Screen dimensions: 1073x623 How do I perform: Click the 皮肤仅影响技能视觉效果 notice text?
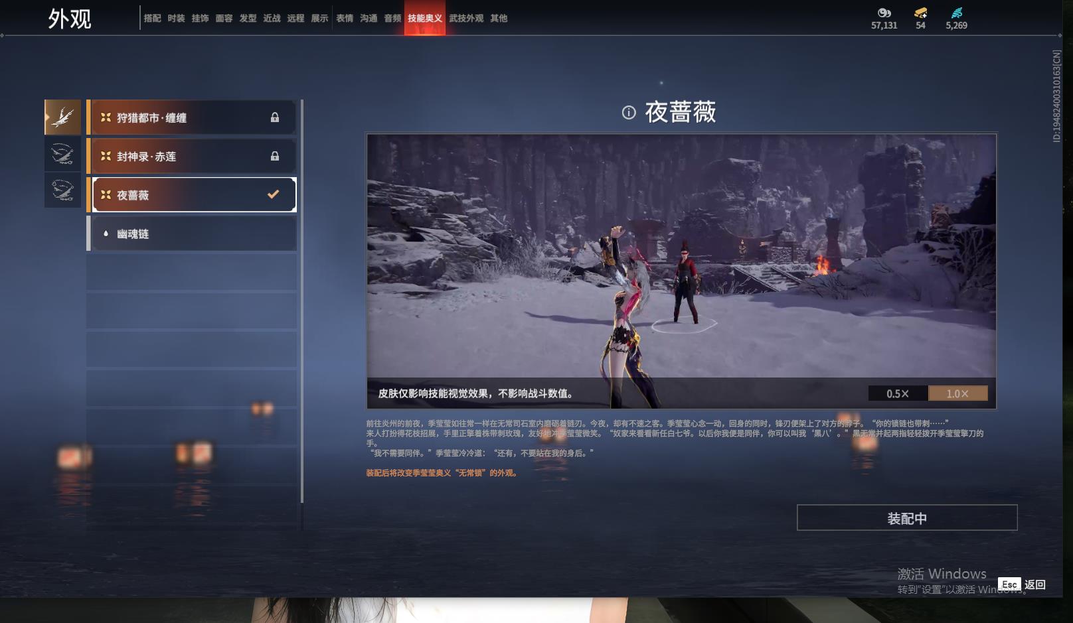click(x=475, y=393)
